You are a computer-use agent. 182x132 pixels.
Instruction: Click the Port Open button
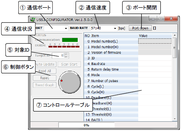[140, 28]
